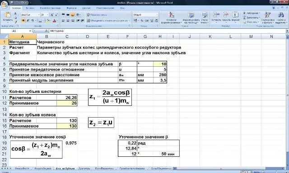Select cell C12 with value 26
The width and height of the screenshot is (289, 173).
pos(67,103)
